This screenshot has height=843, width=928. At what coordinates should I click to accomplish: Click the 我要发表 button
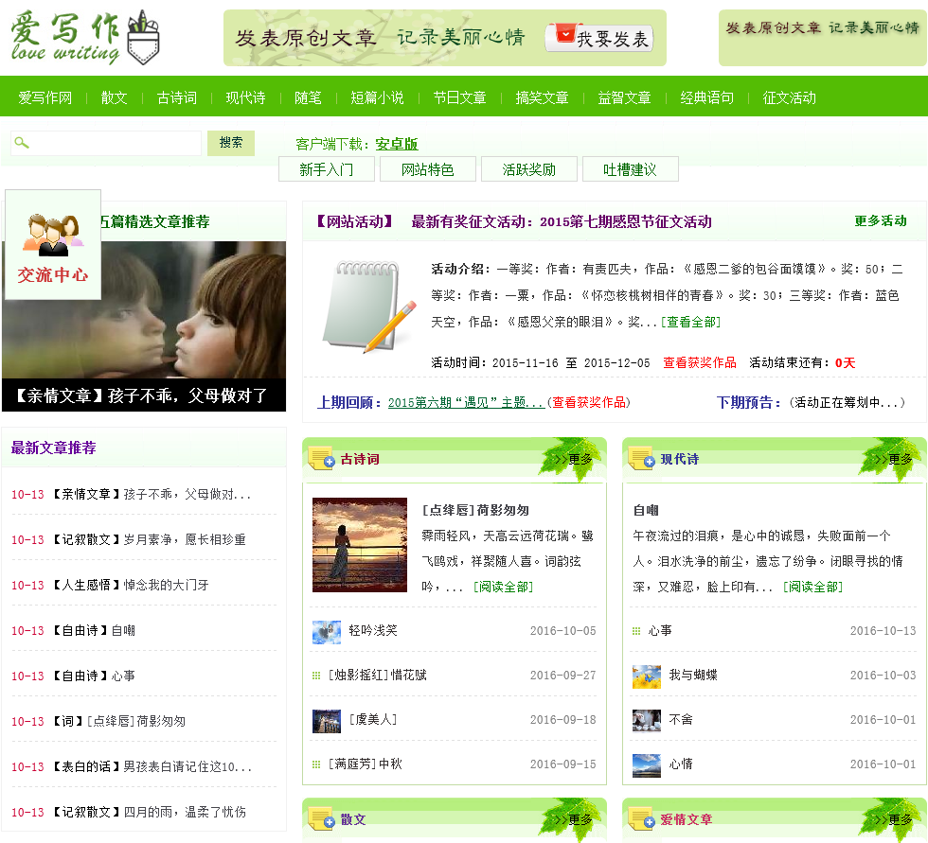(598, 38)
